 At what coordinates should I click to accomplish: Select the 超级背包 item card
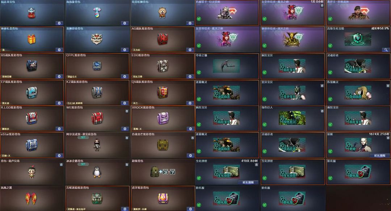pyautogui.click(x=163, y=172)
